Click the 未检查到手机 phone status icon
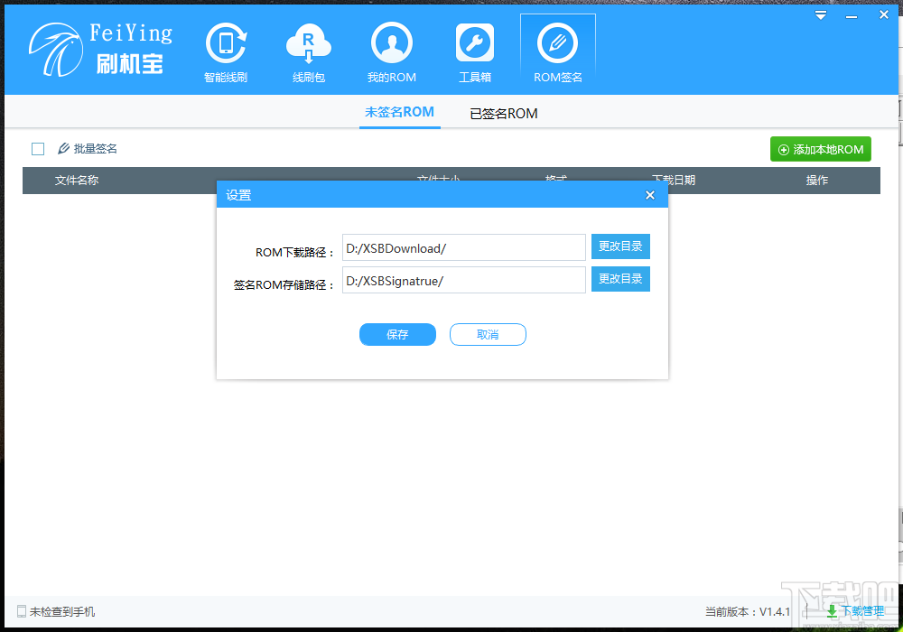The width and height of the screenshot is (903, 632). (22, 611)
